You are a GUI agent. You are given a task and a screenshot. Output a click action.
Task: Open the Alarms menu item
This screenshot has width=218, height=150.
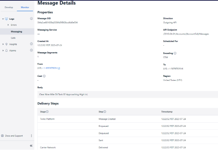(13, 51)
